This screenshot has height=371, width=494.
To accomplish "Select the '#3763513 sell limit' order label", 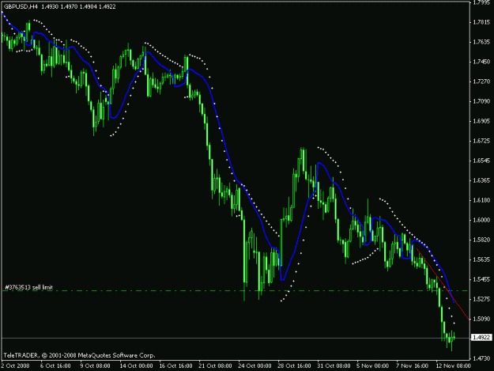I will pos(28,287).
